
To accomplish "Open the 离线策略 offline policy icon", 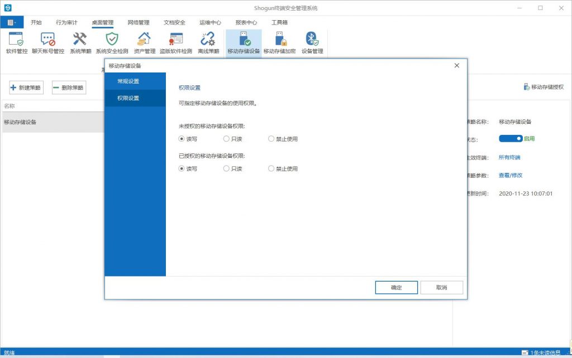I will coord(208,40).
